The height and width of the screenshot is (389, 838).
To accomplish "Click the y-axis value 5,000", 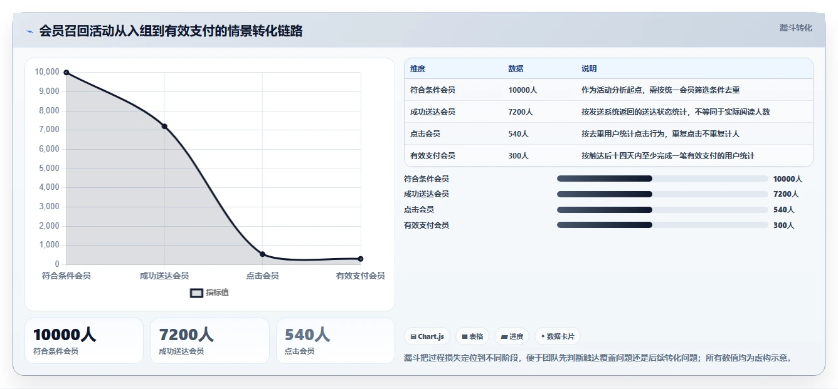I will pos(49,168).
